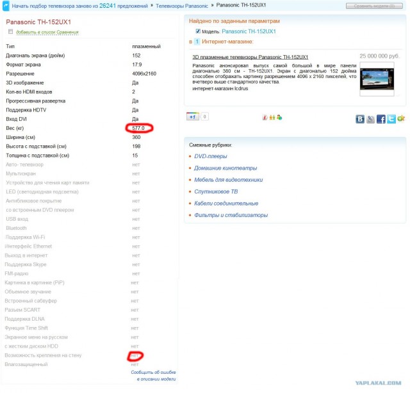Click the add to favorites star icon
This screenshot has height=393, width=410.
(x=401, y=118)
